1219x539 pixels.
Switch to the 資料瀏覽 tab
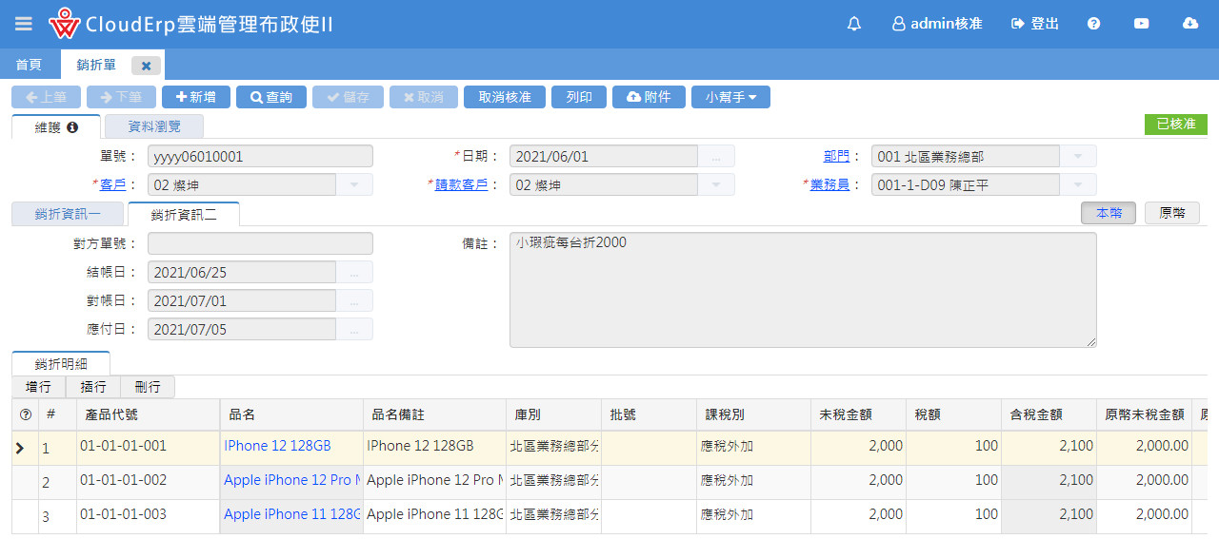[x=153, y=125]
